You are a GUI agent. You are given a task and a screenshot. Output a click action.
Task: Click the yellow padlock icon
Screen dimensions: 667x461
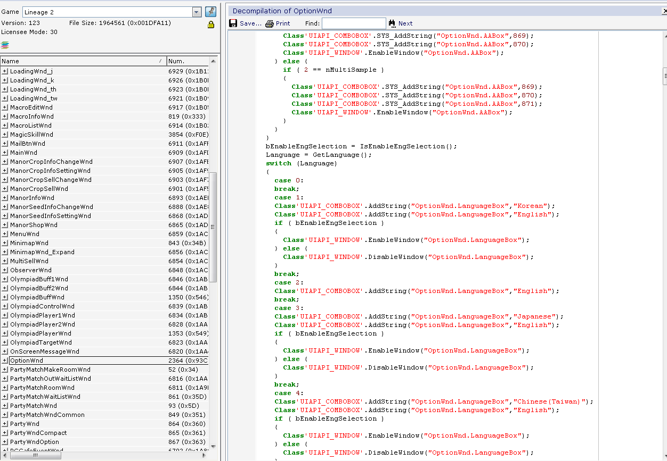point(210,24)
